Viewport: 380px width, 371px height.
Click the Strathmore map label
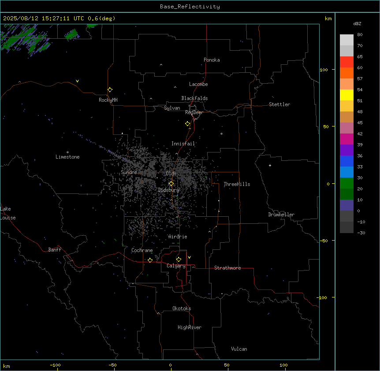point(227,268)
